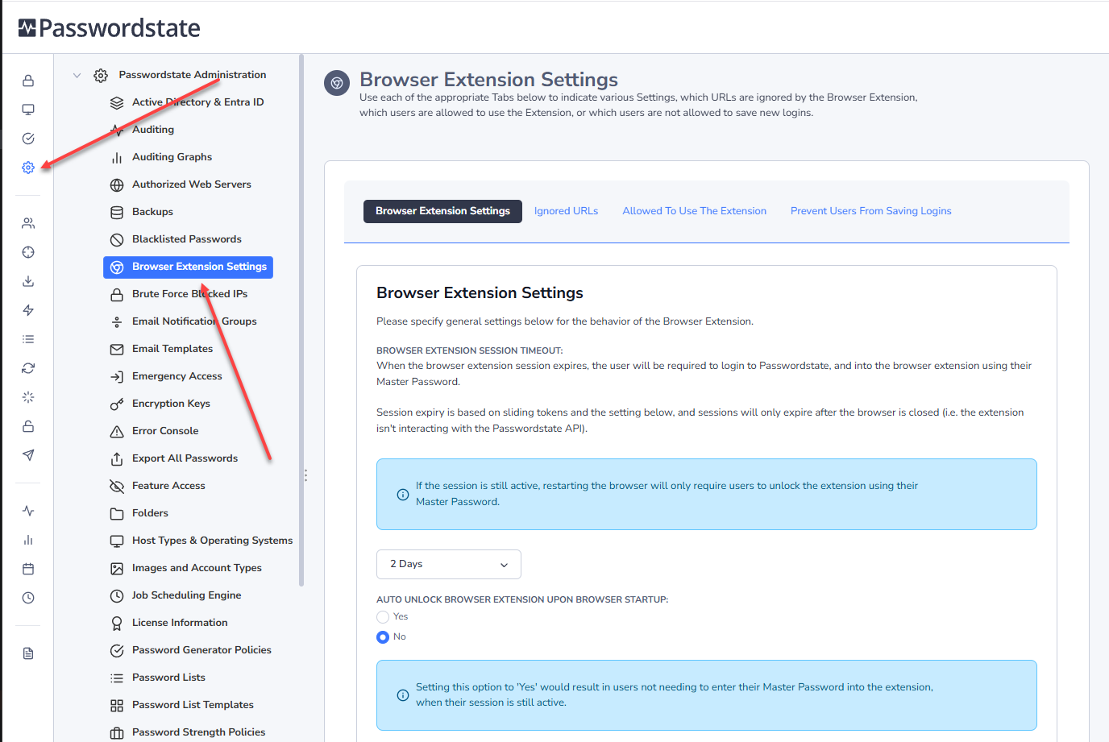Open the Backups page
The height and width of the screenshot is (742, 1109).
[x=152, y=212]
